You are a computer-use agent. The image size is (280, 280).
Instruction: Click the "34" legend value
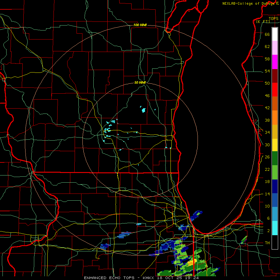267,132
